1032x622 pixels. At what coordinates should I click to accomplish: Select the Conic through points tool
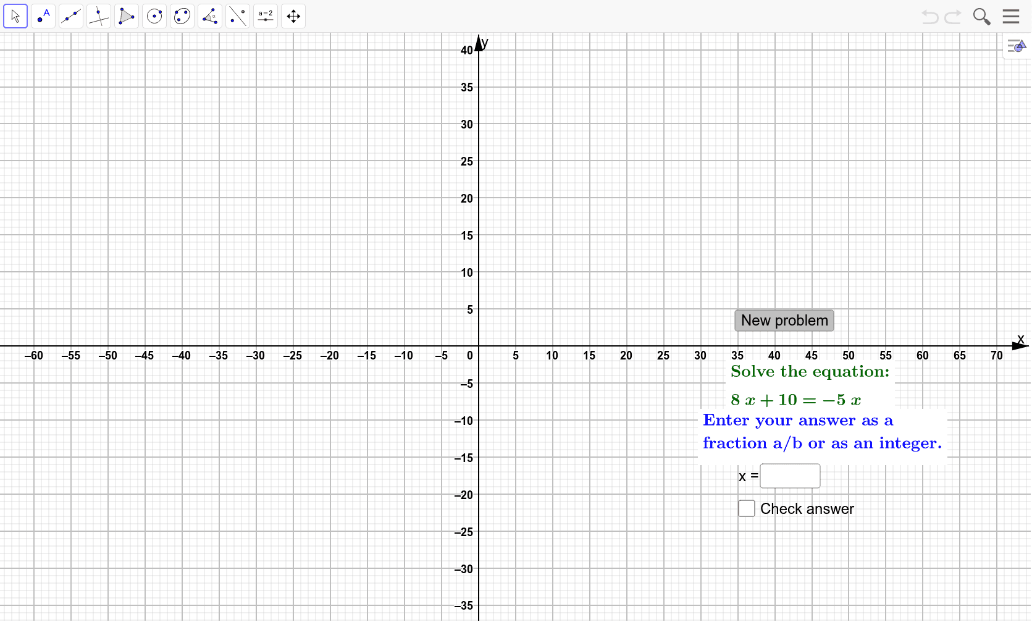182,16
